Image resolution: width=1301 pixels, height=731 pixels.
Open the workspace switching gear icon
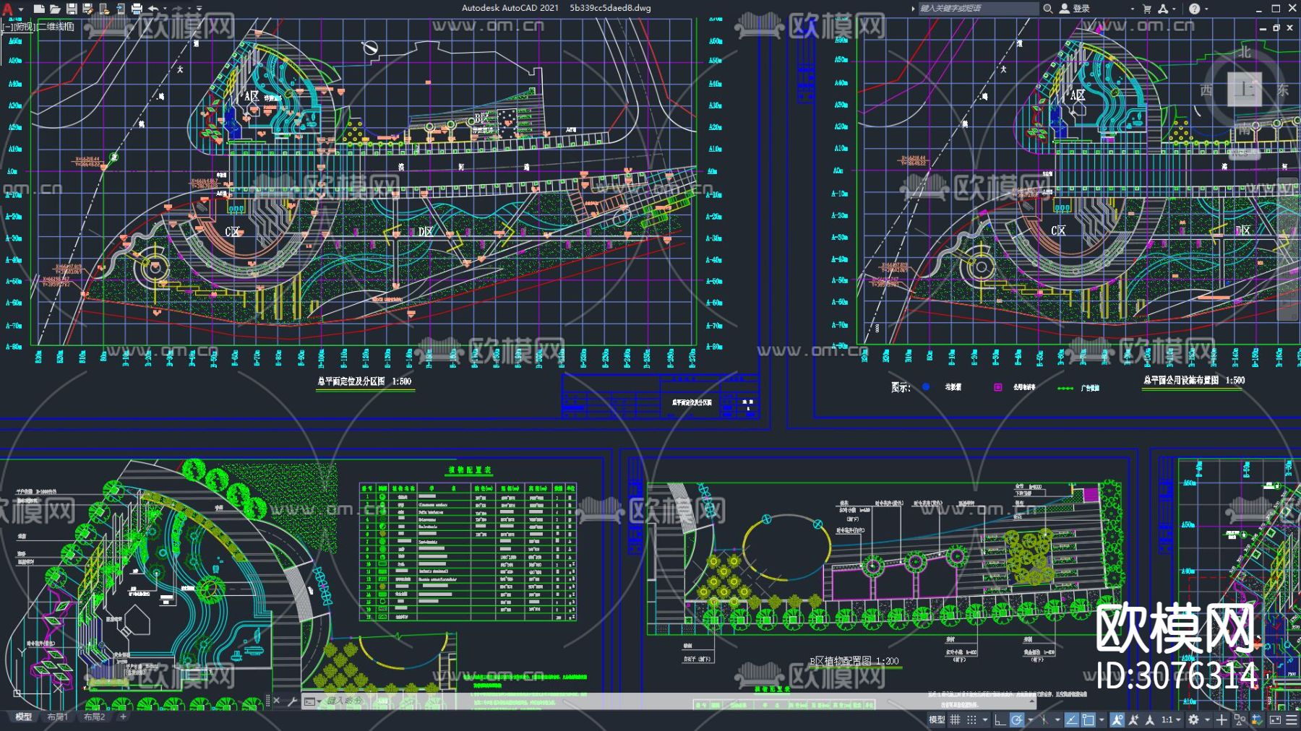pos(1193,719)
